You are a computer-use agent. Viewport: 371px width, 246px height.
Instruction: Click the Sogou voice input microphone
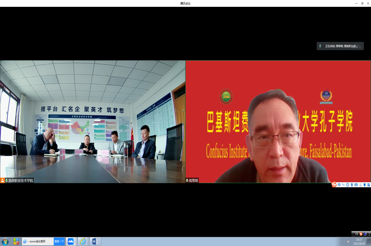[352, 185]
